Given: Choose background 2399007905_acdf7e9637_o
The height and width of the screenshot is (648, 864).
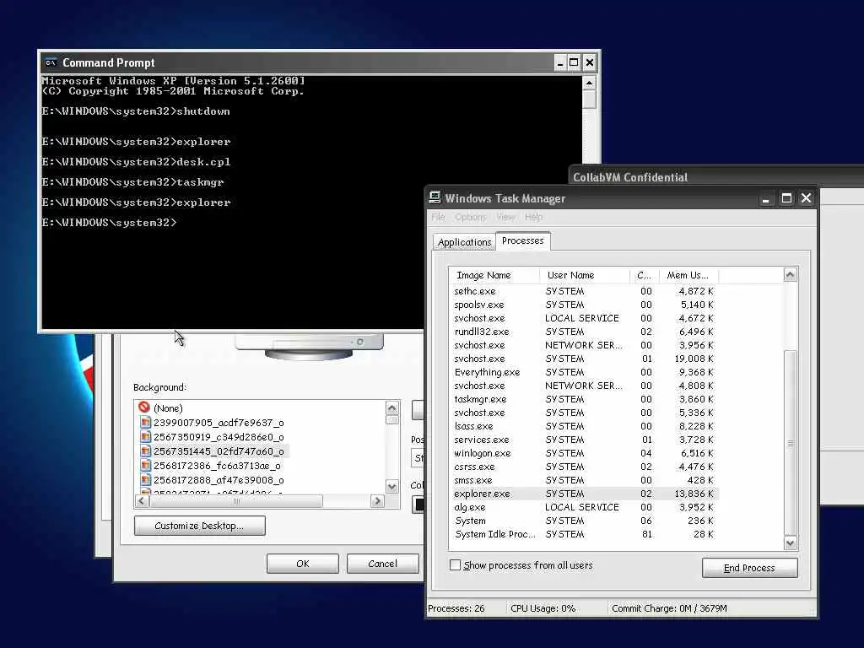Looking at the screenshot, I should pos(219,423).
